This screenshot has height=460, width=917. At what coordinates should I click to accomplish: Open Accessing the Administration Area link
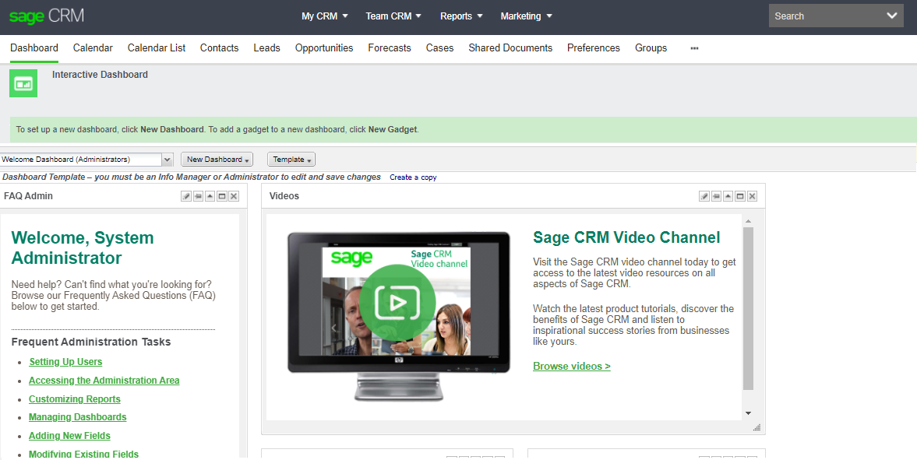pyautogui.click(x=104, y=381)
